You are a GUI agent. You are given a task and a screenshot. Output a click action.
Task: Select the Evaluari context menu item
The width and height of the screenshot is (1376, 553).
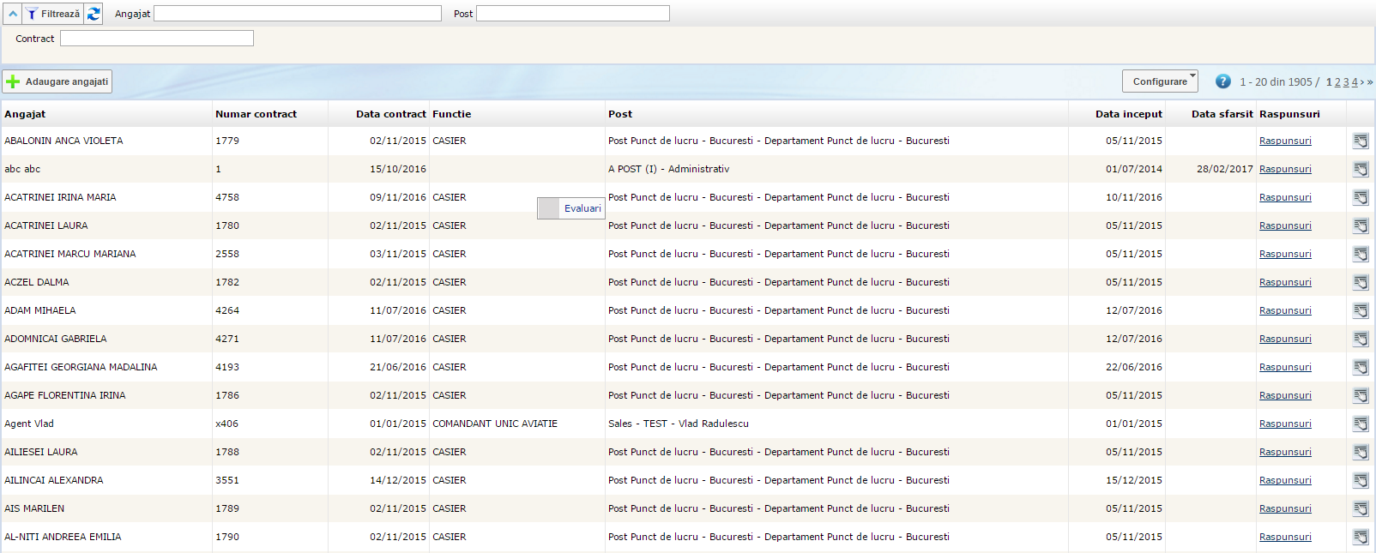coord(582,208)
